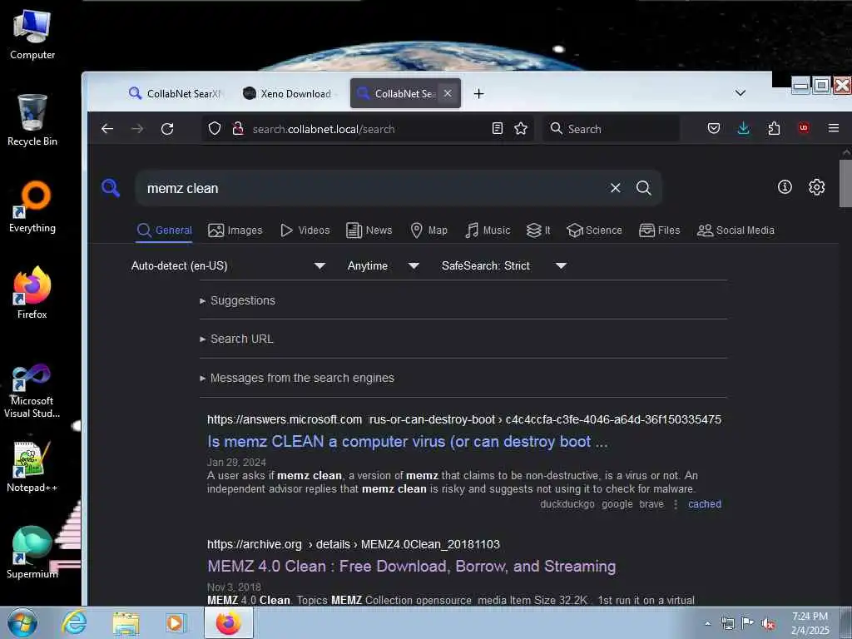Open Windows Explorer from taskbar
The width and height of the screenshot is (852, 639).
[x=126, y=623]
